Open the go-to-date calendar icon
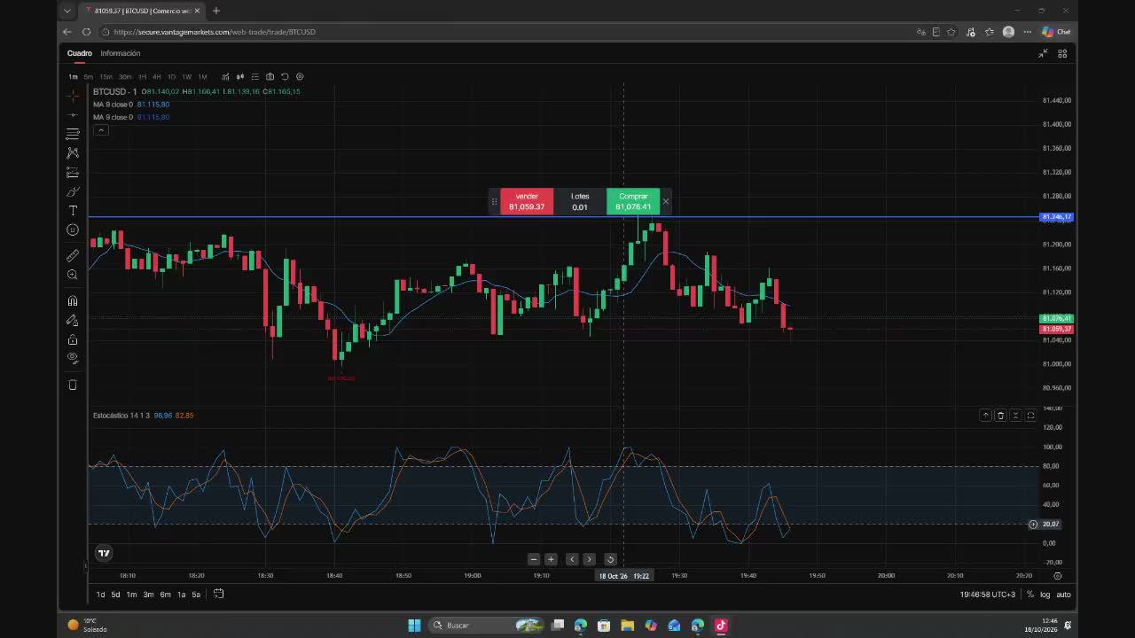Screen dimensions: 1135x638 218,594
